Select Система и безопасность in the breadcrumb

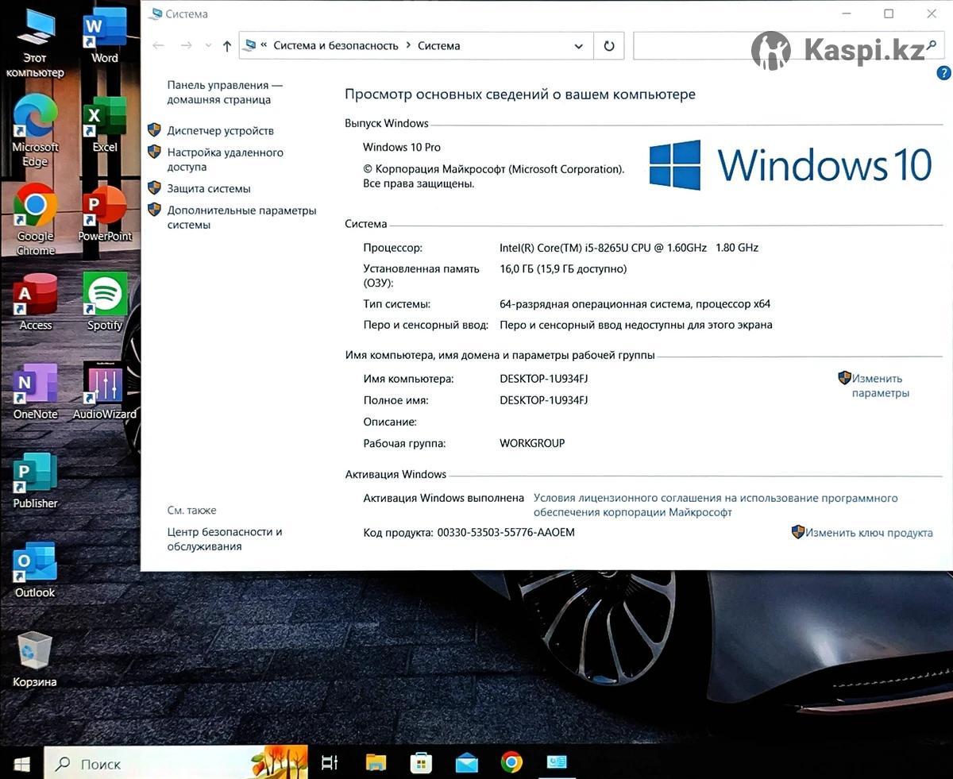tap(336, 46)
